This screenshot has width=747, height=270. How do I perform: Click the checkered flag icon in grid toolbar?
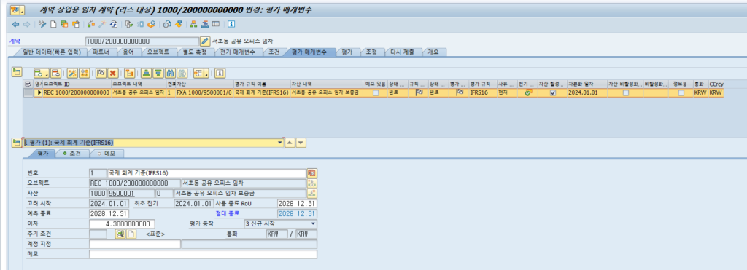point(101,73)
